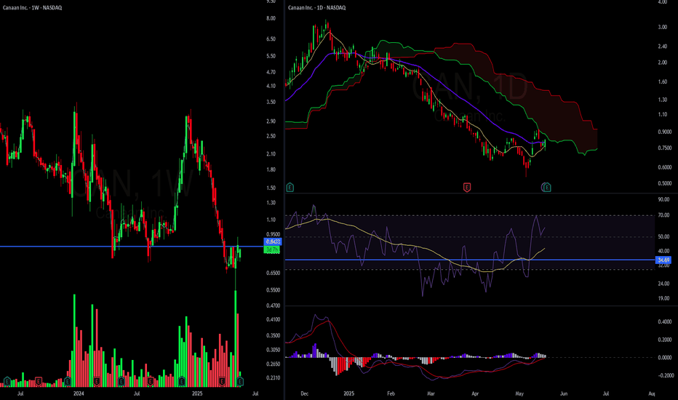
Task: Click the Jun label on daily time axis
Action: pyautogui.click(x=564, y=393)
